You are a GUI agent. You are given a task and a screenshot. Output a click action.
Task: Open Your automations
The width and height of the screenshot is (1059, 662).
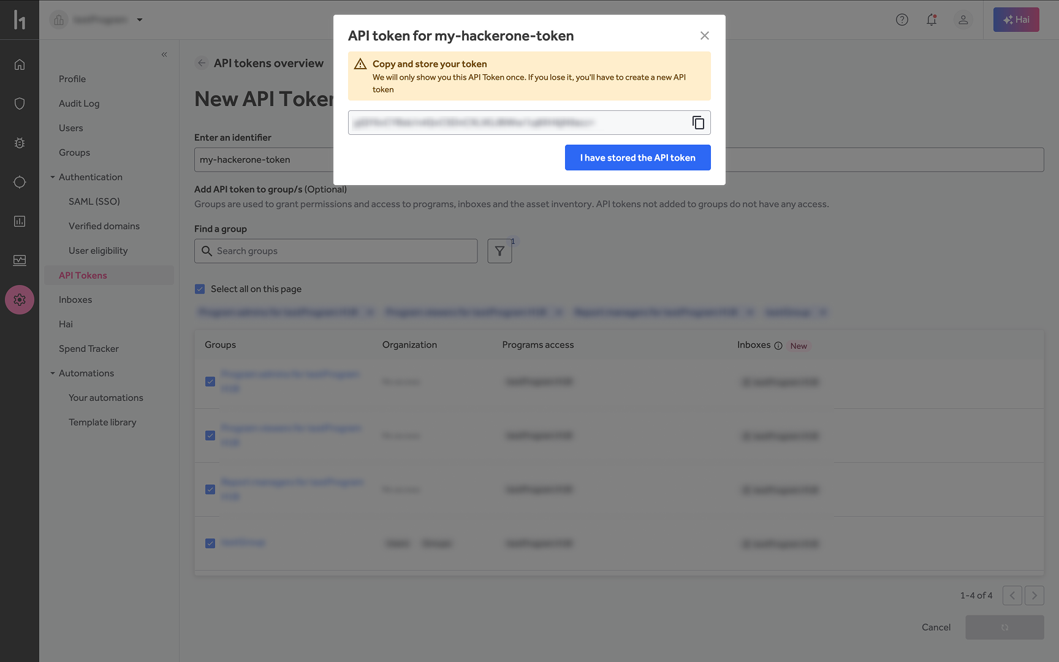[106, 398]
